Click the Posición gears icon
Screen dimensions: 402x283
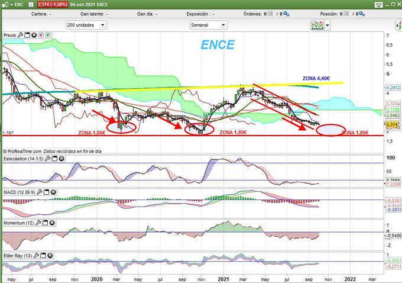coord(362,14)
